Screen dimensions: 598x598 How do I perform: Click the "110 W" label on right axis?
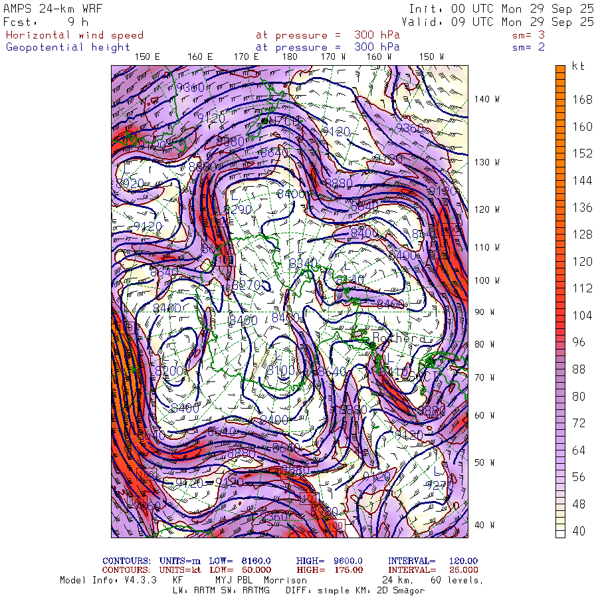point(487,248)
